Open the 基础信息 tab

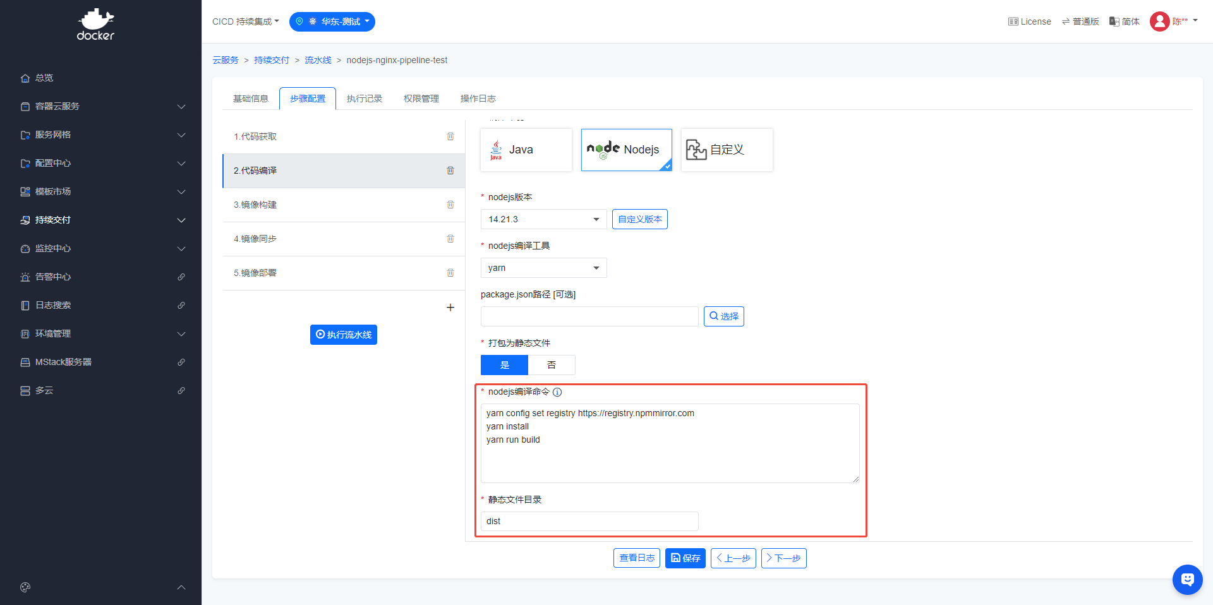point(251,99)
